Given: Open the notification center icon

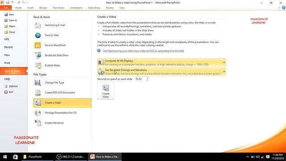Looking at the screenshot, I should [x=268, y=157].
